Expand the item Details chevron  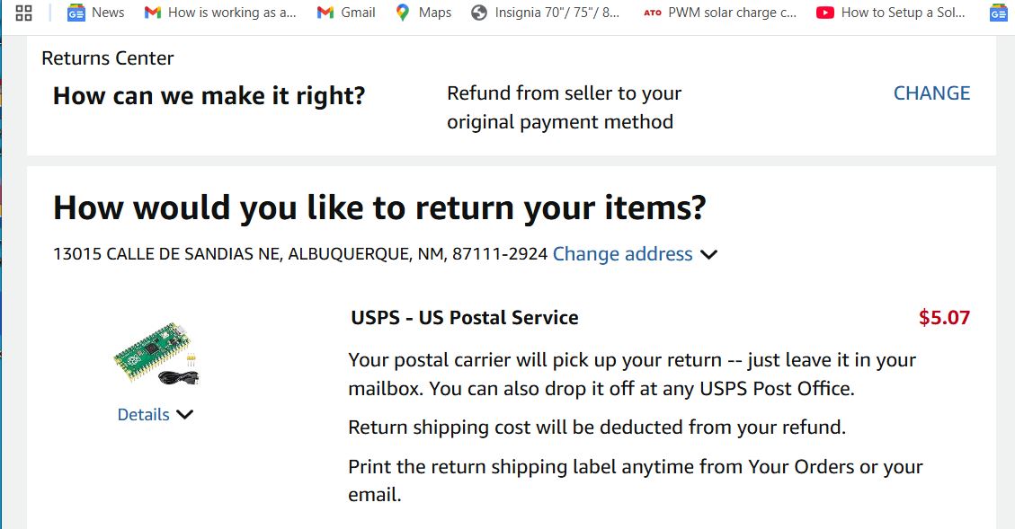point(185,415)
